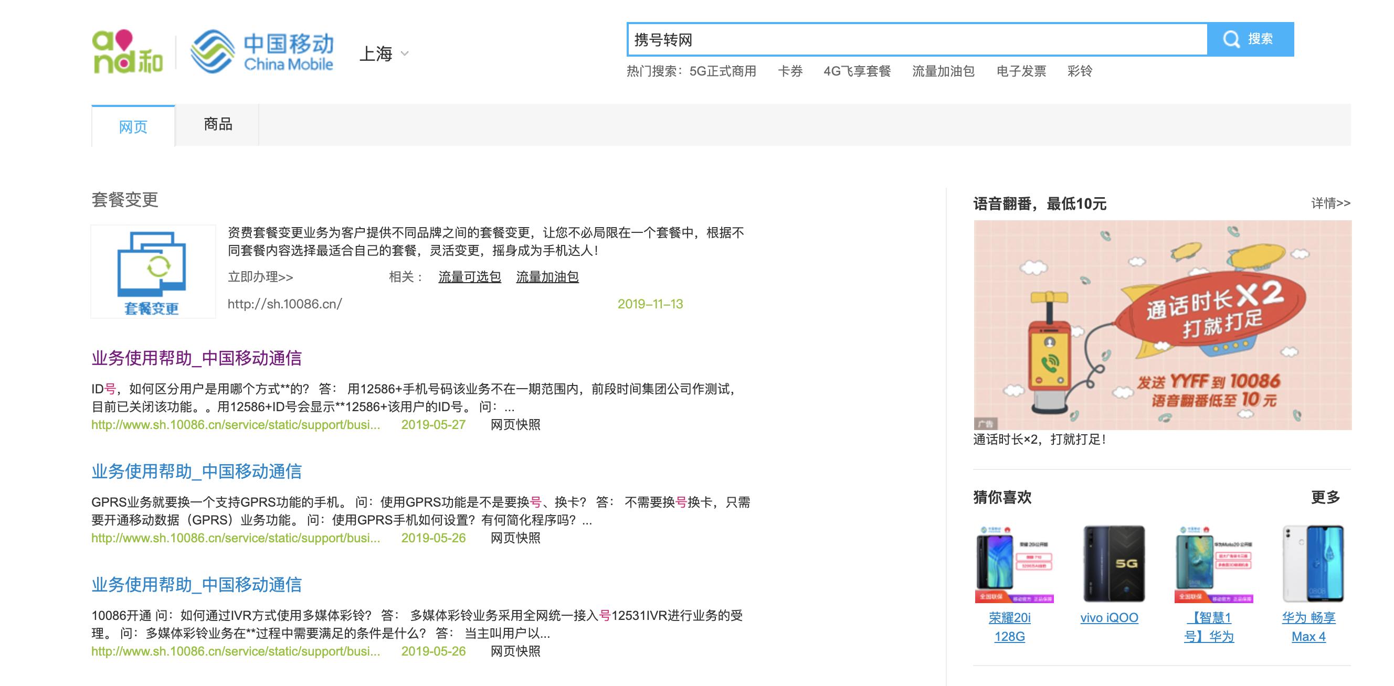Click the 携号转网 search input field

(917, 40)
